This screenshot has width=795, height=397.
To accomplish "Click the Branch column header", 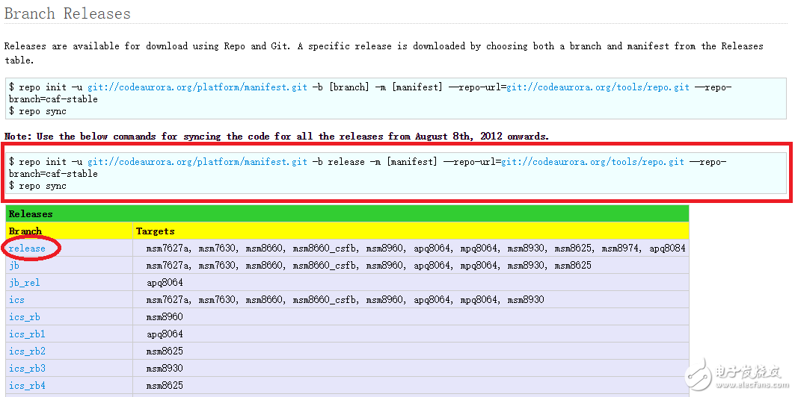I will [25, 231].
